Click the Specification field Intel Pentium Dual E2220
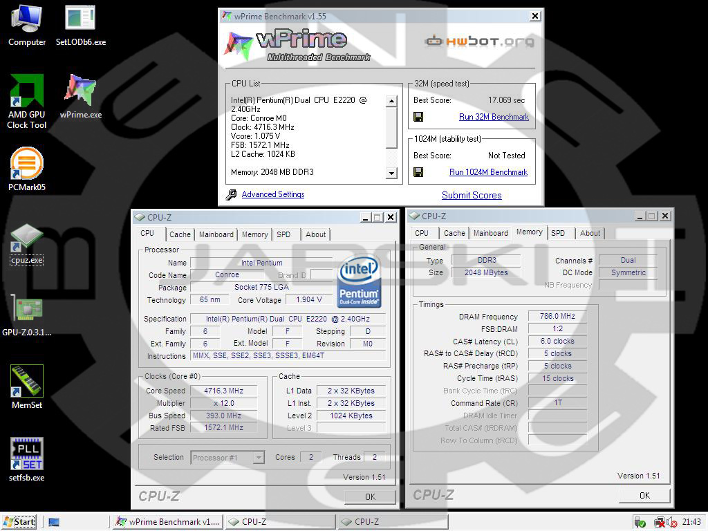This screenshot has width=708, height=531. [x=288, y=319]
